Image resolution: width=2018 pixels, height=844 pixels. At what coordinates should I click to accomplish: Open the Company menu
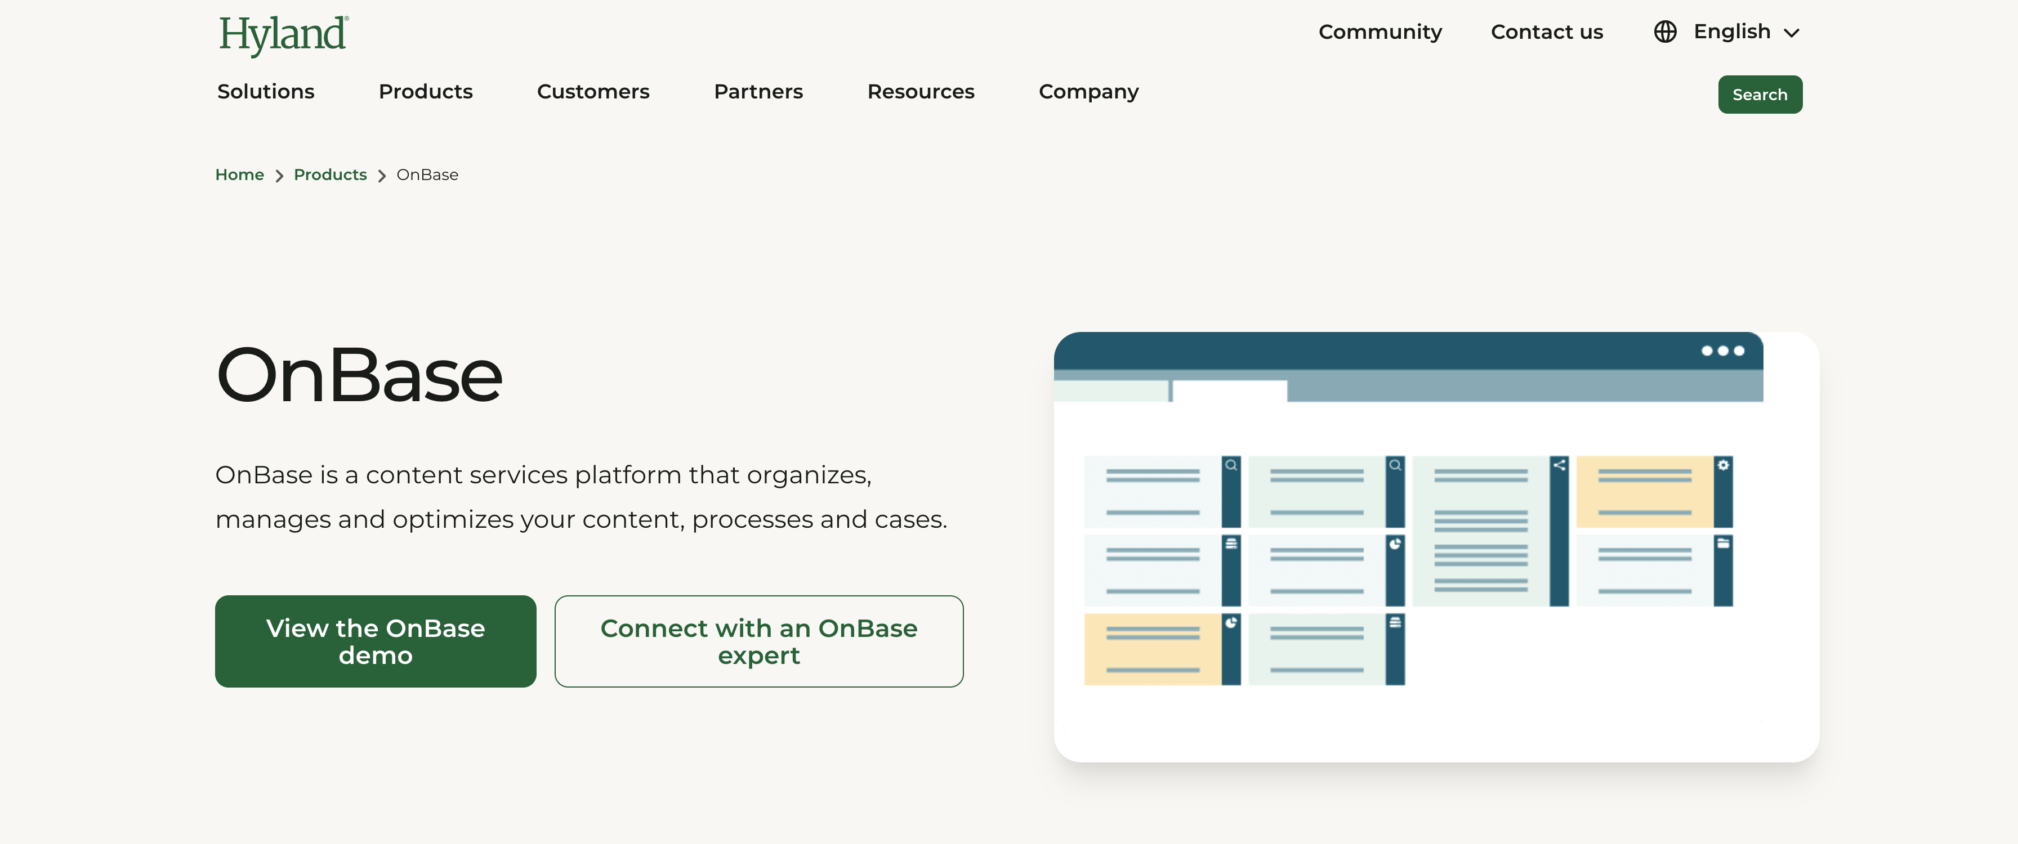click(x=1088, y=92)
